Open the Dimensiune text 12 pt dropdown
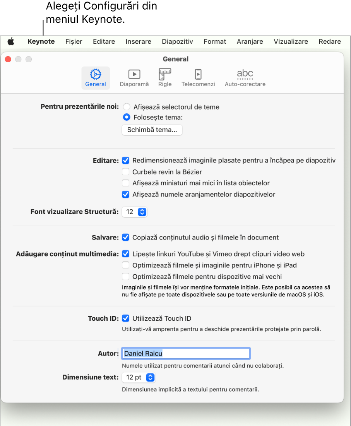This screenshot has height=426, width=351. pos(139,377)
